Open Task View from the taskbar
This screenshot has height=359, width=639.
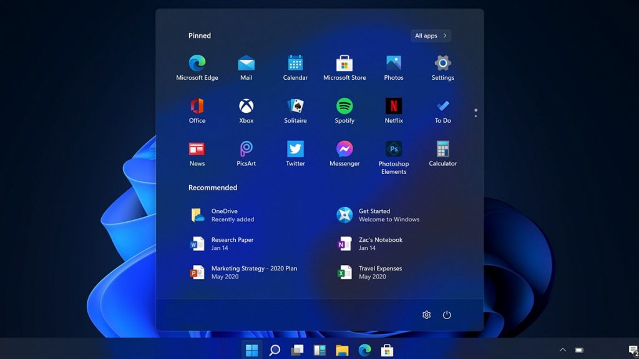tap(296, 350)
